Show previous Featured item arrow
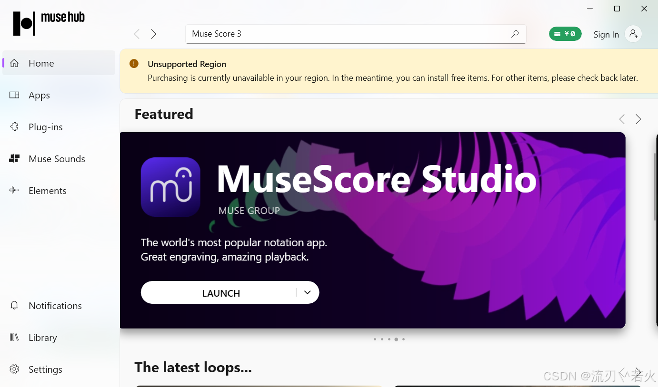Image resolution: width=658 pixels, height=387 pixels. point(622,119)
